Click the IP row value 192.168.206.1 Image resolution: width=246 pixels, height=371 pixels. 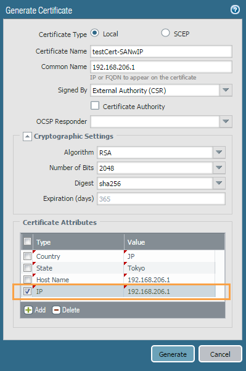[170, 291]
